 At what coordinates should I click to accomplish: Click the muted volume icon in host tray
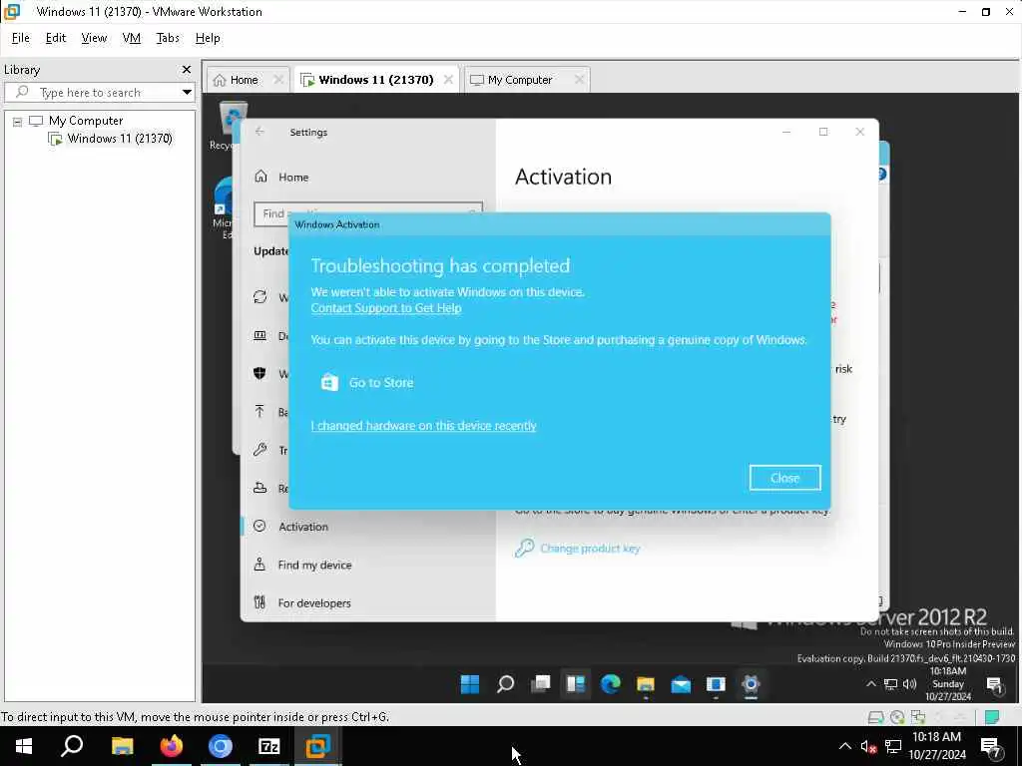point(868,746)
